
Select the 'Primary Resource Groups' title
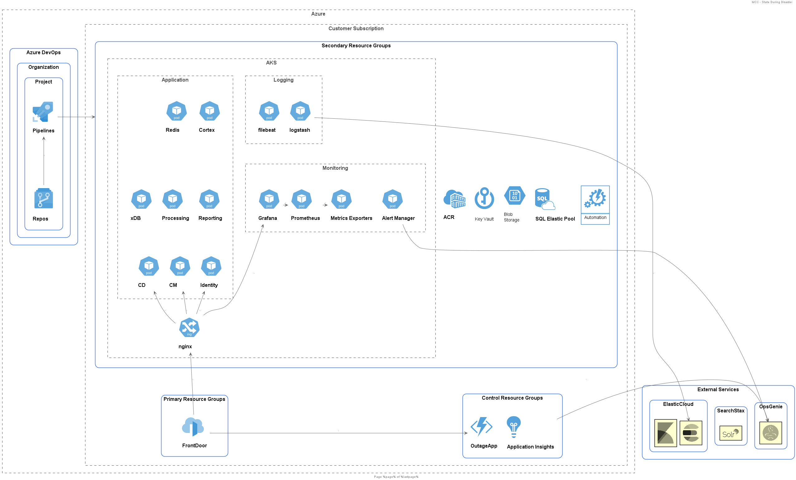pyautogui.click(x=194, y=399)
